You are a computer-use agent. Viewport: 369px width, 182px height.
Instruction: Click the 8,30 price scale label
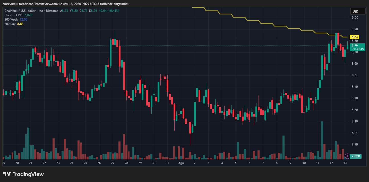point(355,98)
